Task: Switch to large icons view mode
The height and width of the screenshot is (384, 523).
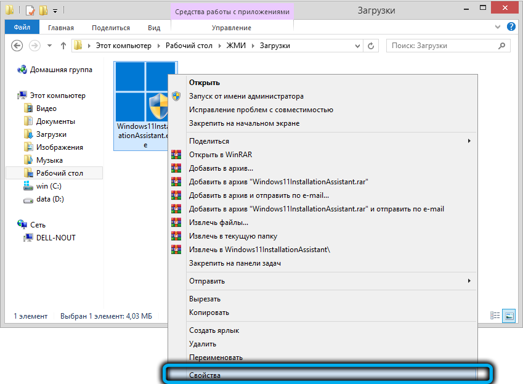Action: (508, 316)
